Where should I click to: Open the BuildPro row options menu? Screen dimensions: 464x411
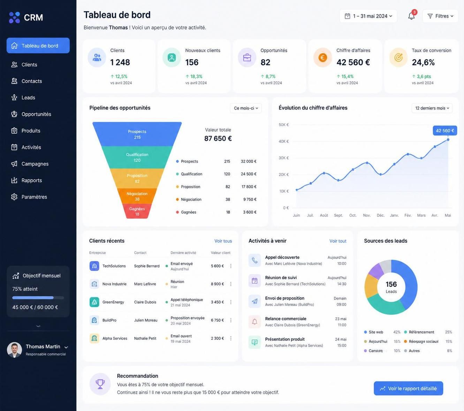[231, 320]
